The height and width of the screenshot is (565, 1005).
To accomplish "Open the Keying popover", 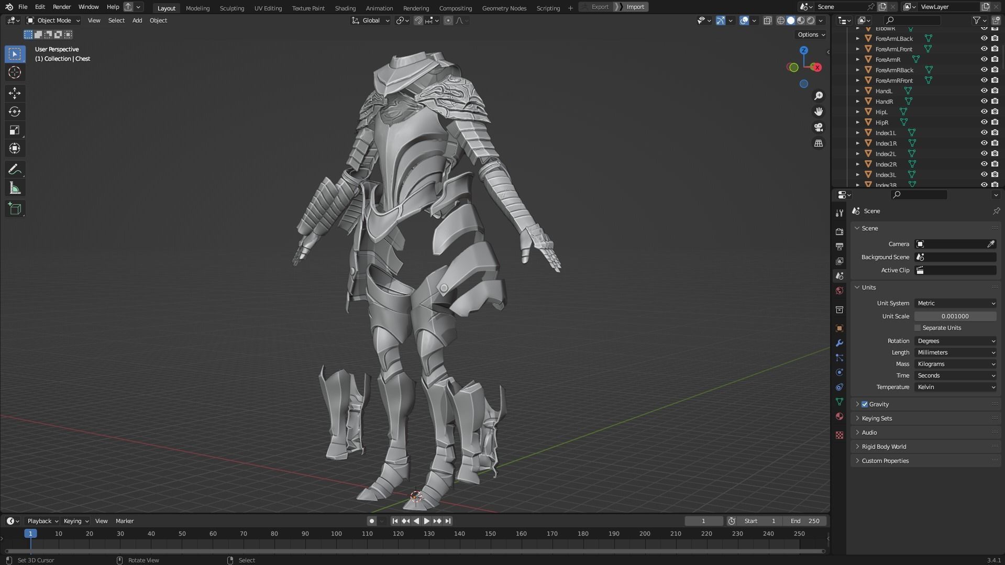I will 76,521.
